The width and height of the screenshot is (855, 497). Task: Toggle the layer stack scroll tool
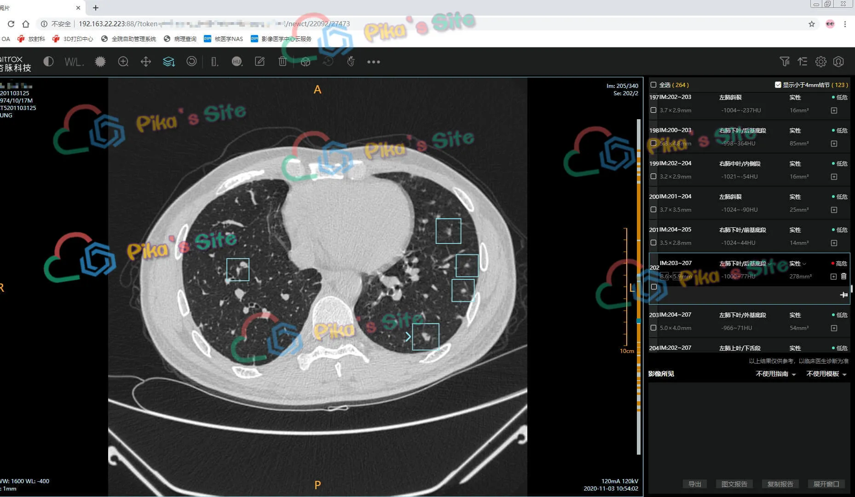point(168,62)
